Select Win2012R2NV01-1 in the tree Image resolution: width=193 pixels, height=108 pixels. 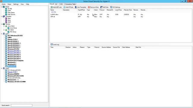[14, 43]
